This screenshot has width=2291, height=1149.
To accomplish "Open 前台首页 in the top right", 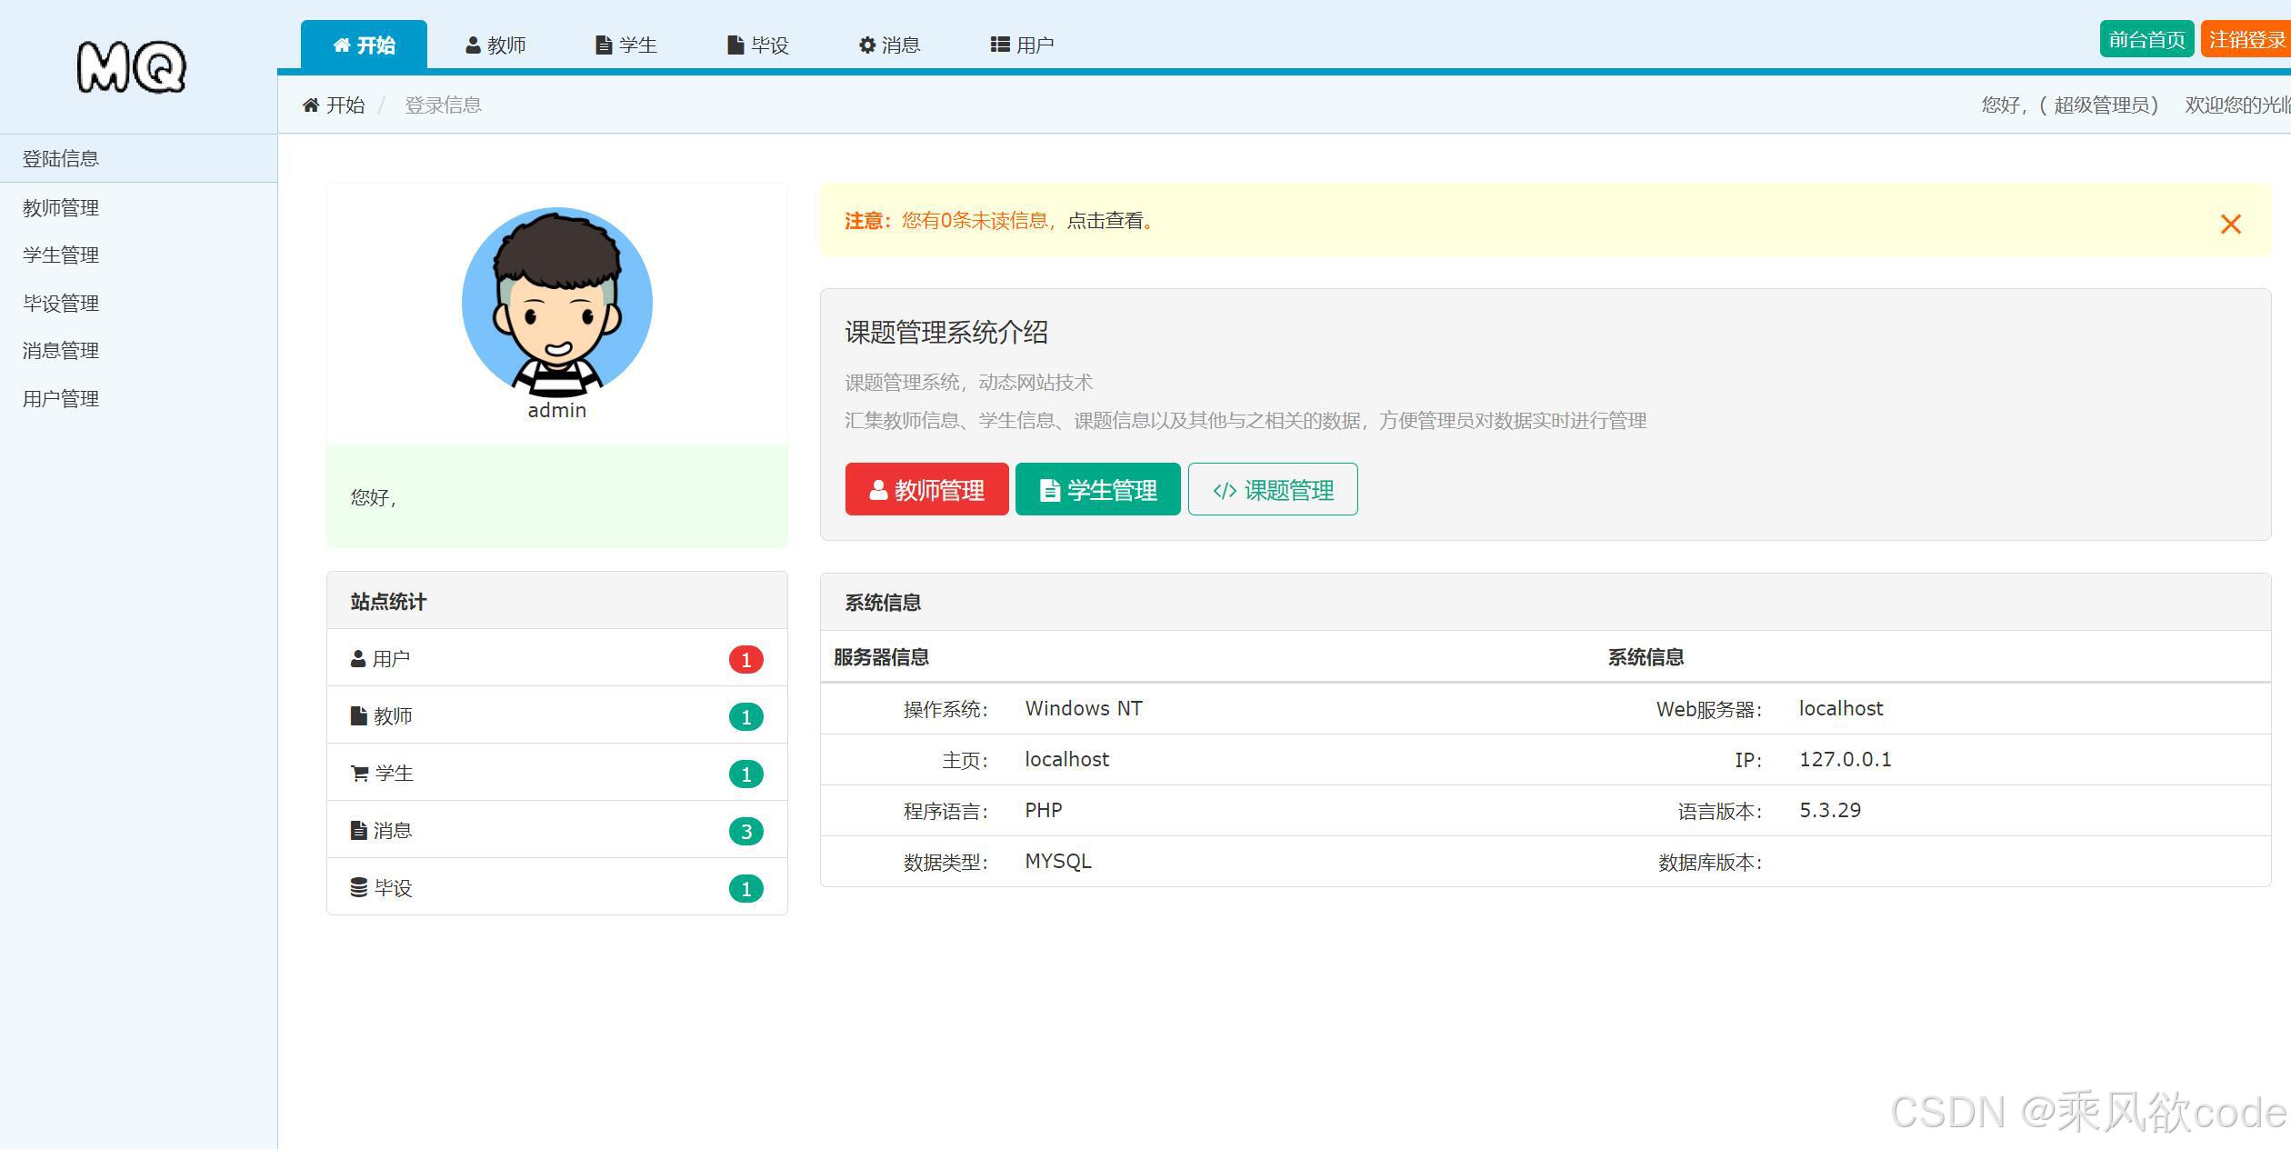I will click(x=2147, y=39).
